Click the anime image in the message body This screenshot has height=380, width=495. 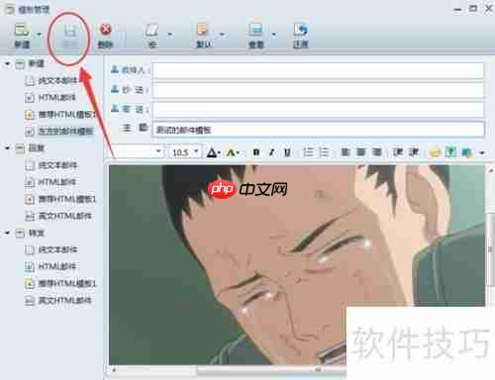tap(296, 264)
